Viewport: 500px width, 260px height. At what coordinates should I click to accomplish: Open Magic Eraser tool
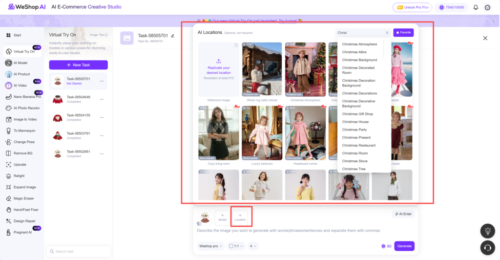click(x=21, y=198)
